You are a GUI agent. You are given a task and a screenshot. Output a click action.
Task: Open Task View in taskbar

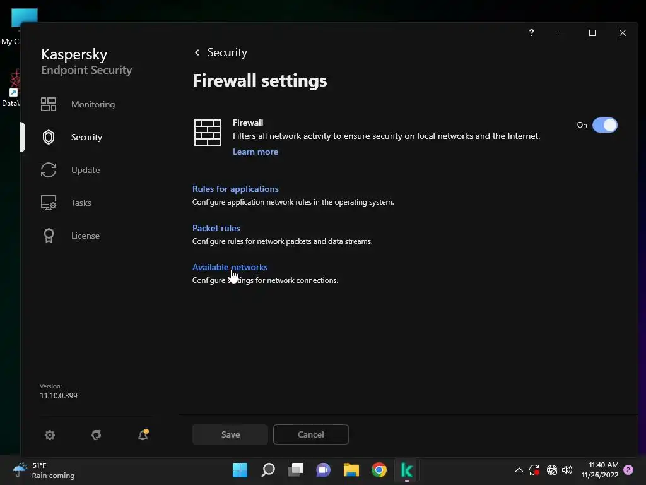296,470
